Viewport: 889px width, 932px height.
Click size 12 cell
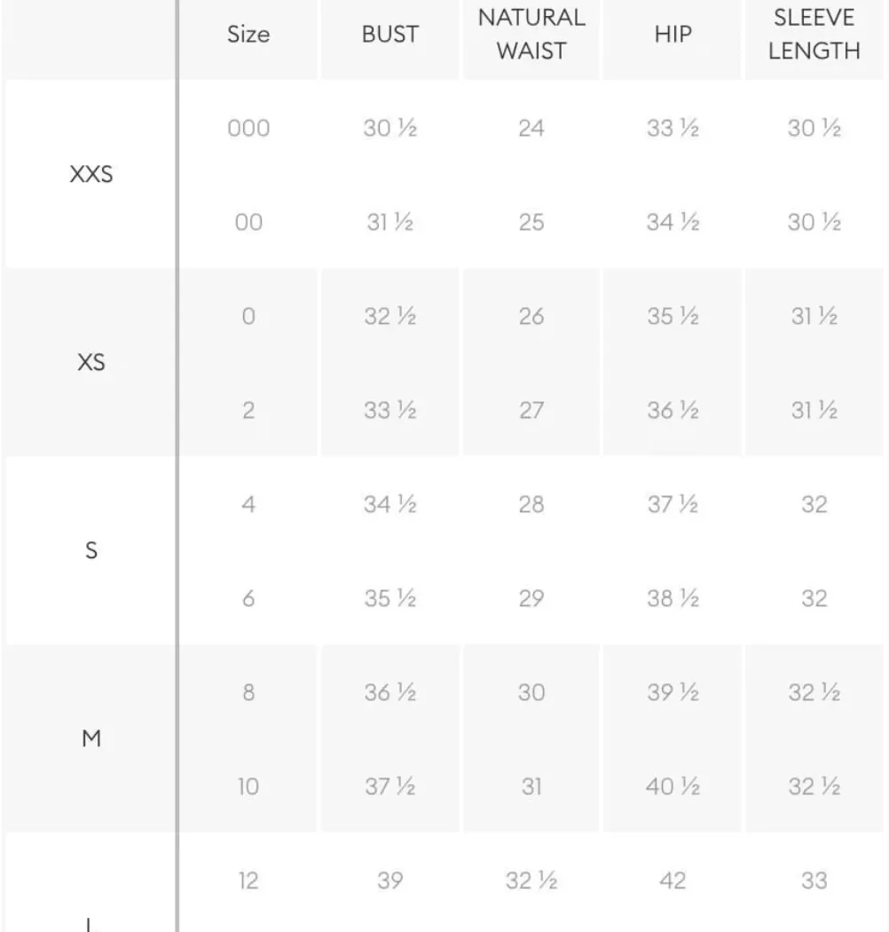coord(248,881)
